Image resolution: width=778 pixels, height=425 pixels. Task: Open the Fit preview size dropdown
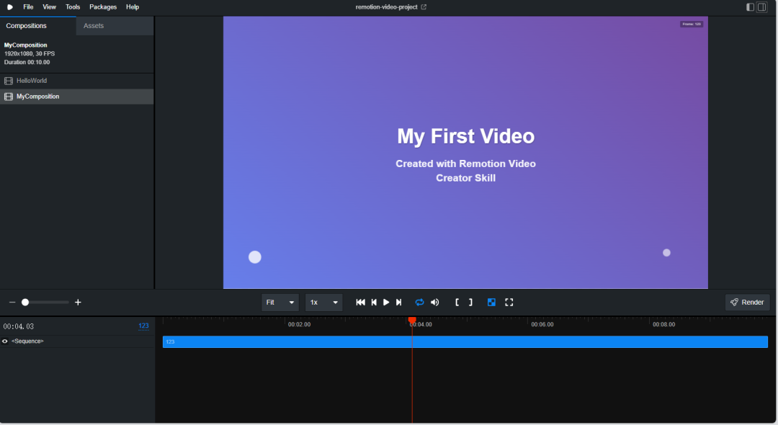point(280,303)
